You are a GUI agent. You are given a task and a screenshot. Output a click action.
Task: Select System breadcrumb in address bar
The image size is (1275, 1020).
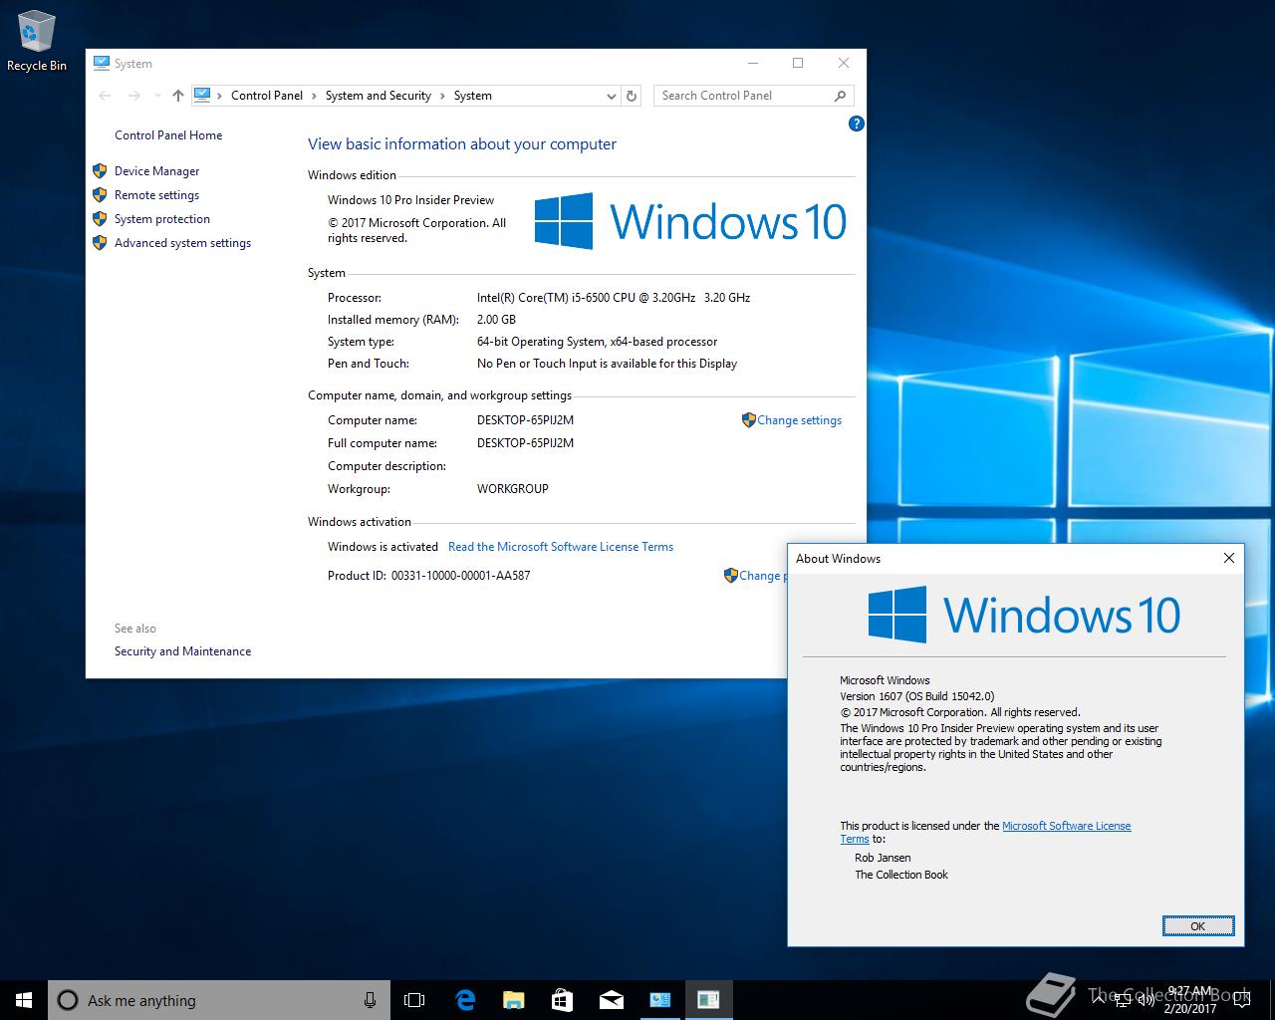click(472, 96)
